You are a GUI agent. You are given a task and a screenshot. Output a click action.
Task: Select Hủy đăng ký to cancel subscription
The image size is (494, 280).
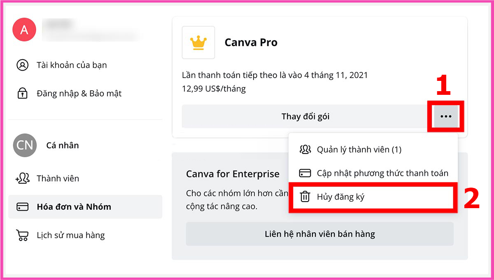point(340,197)
